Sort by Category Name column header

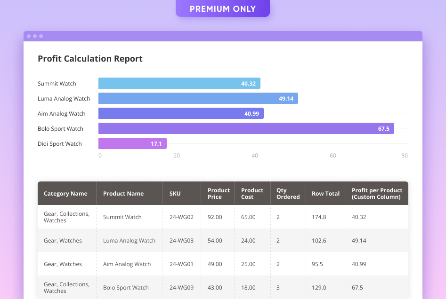(65, 194)
